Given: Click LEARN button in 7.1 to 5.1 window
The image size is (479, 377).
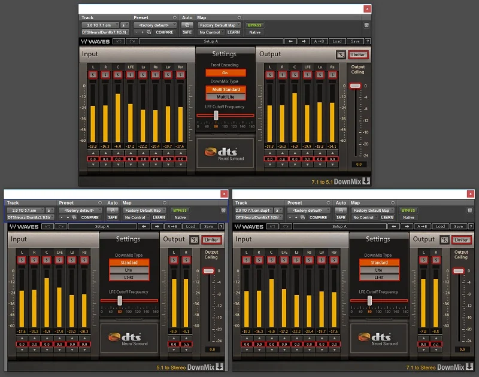Looking at the screenshot, I should (x=234, y=32).
